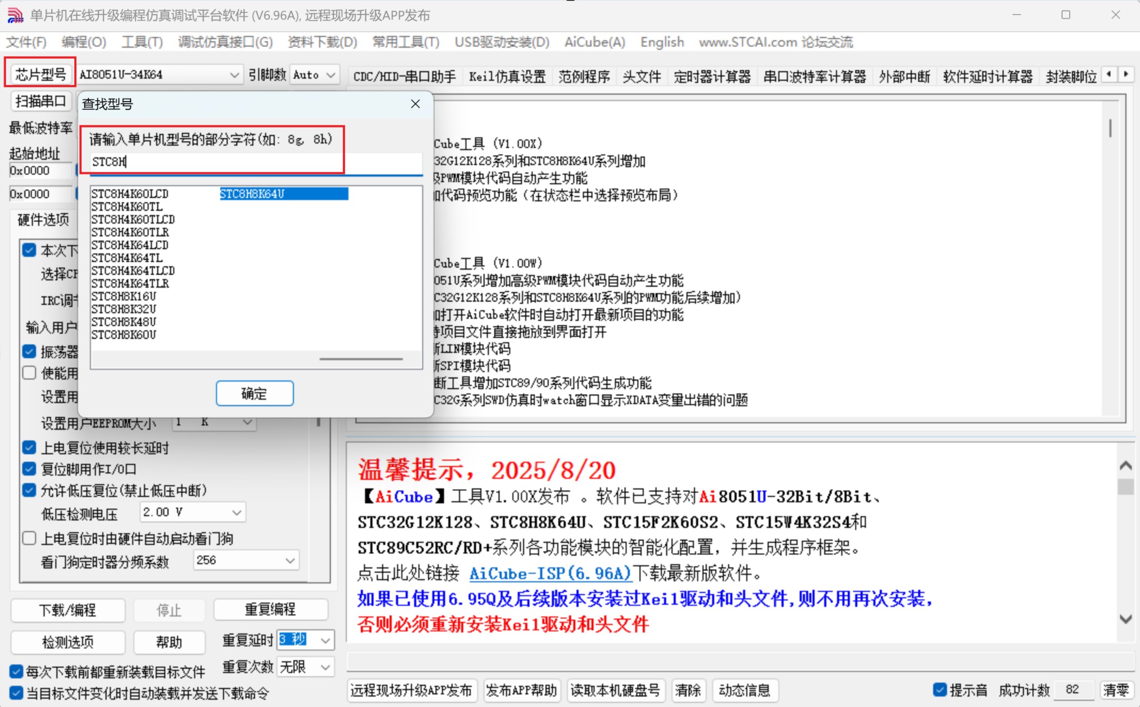Click notice panel scroll up arrow

tap(1126, 466)
